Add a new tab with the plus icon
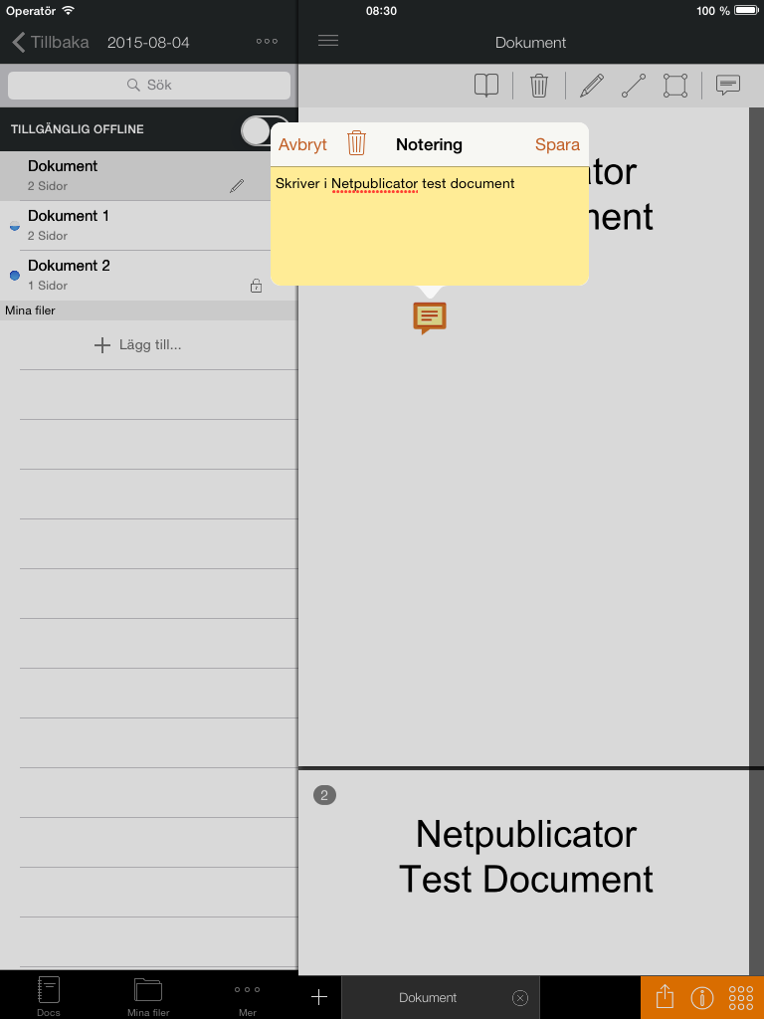The image size is (764, 1019). coord(319,997)
